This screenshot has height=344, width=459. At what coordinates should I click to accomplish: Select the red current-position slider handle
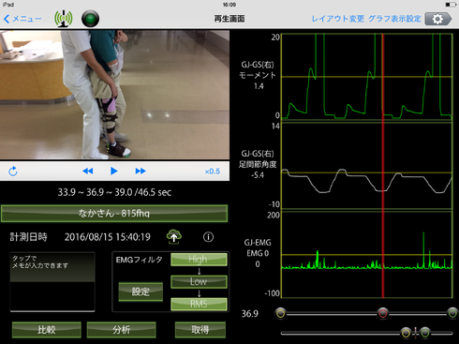click(383, 313)
